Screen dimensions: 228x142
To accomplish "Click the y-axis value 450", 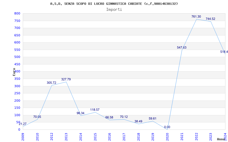I will pos(17,64).
